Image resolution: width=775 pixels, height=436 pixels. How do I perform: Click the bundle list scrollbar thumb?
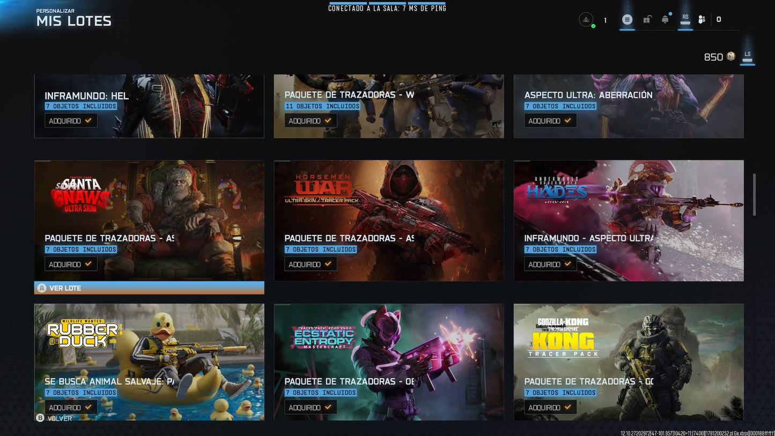tap(754, 195)
